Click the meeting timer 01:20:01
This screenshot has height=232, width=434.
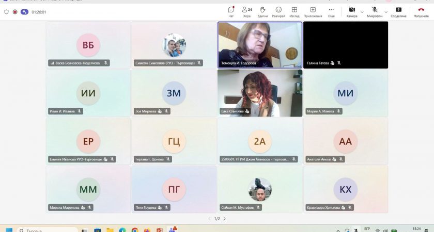[39, 12]
